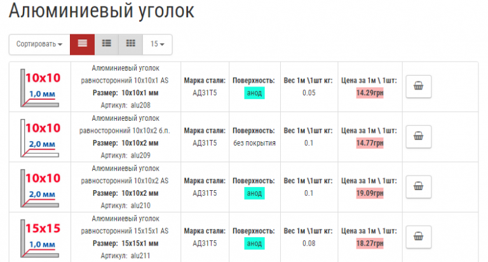Open the 15x15 1,0 мм thumbnail
Image resolution: width=488 pixels, height=262 pixels.
[x=41, y=237]
